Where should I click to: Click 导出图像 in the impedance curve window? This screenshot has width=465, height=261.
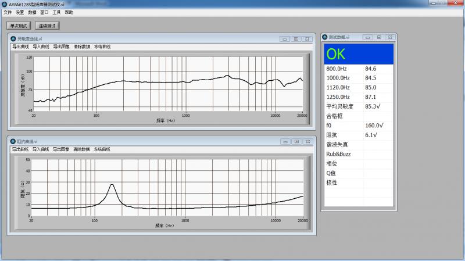pyautogui.click(x=61, y=149)
